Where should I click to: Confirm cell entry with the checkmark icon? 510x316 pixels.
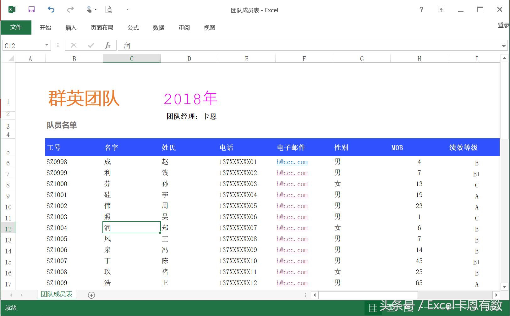click(x=91, y=45)
